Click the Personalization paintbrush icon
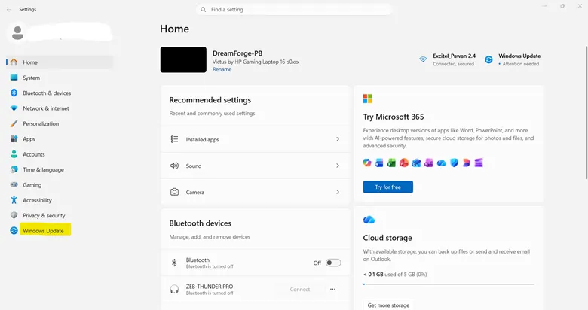The width and height of the screenshot is (588, 310). click(x=14, y=123)
